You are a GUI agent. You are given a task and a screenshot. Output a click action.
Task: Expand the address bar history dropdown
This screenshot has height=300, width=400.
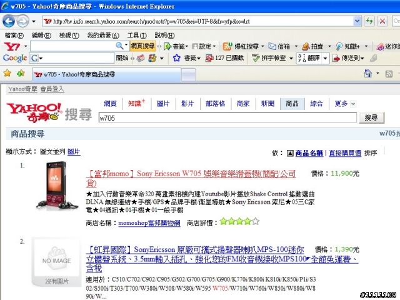pos(357,21)
